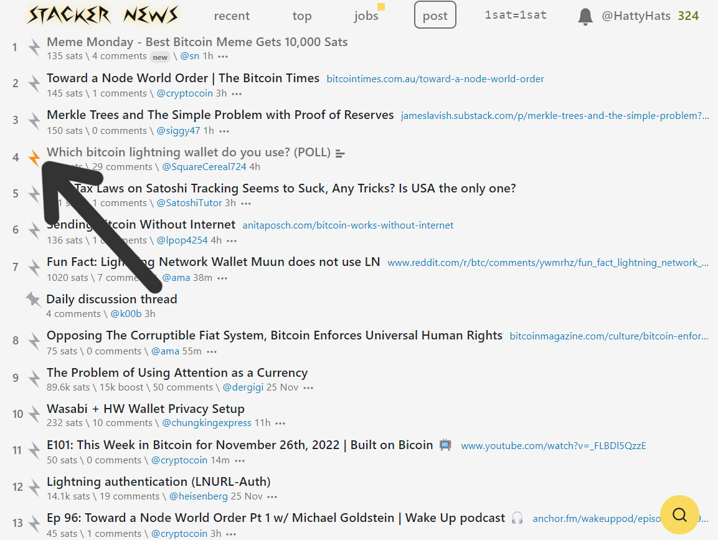Viewport: 718px width, 540px height.
Task: Open Which bitcoin lightning wallet poll
Action: click(x=189, y=152)
